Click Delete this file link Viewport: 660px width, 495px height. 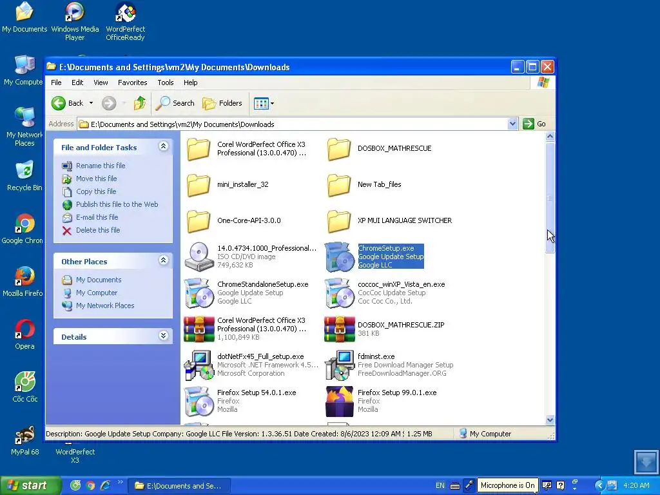(x=98, y=230)
